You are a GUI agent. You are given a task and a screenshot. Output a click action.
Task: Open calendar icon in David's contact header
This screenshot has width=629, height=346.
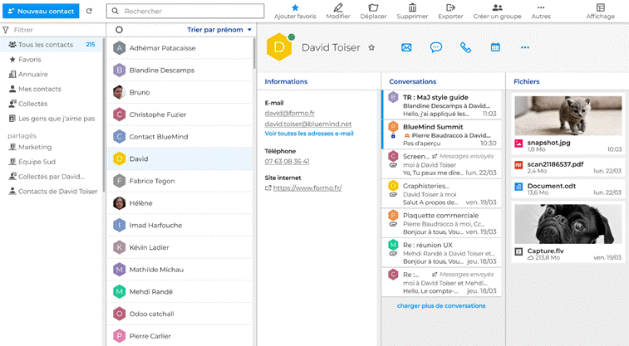coord(495,47)
